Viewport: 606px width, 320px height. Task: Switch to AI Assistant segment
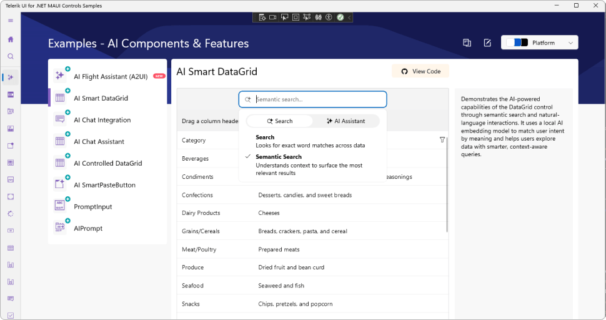(346, 121)
